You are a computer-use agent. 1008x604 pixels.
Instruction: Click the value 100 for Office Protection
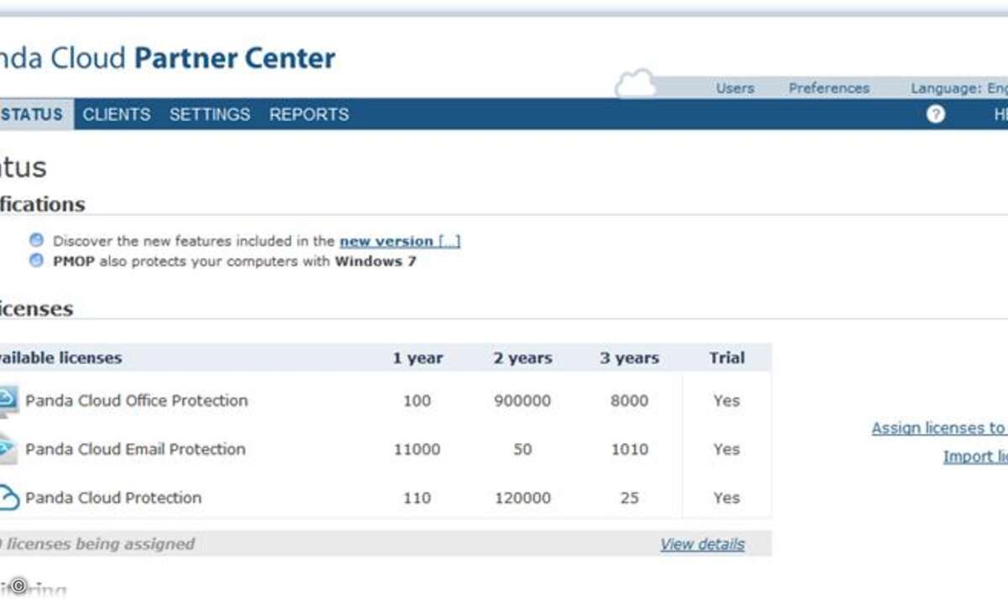click(417, 401)
